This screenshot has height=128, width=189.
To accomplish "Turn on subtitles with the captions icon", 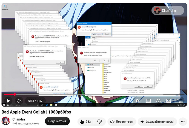I will (148, 101).
